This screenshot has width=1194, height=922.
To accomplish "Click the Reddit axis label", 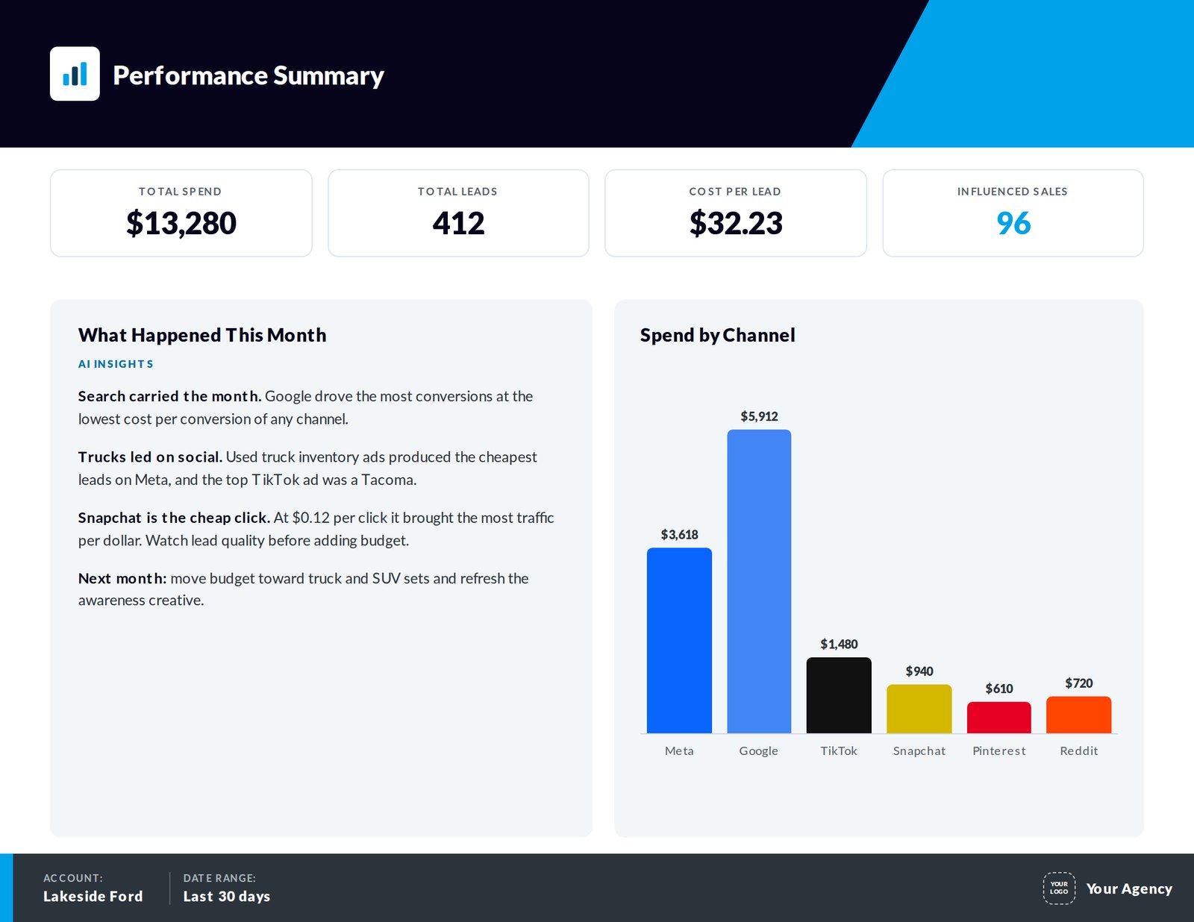I will pos(1079,751).
